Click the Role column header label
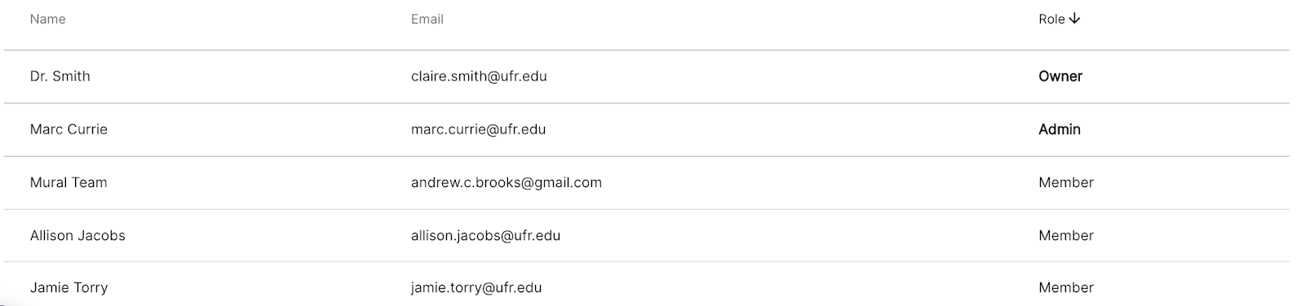The width and height of the screenshot is (1305, 306). click(1051, 19)
